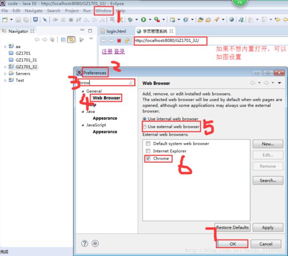The image size is (288, 256).
Task: Collapse the General preferences node
Action: tap(83, 91)
